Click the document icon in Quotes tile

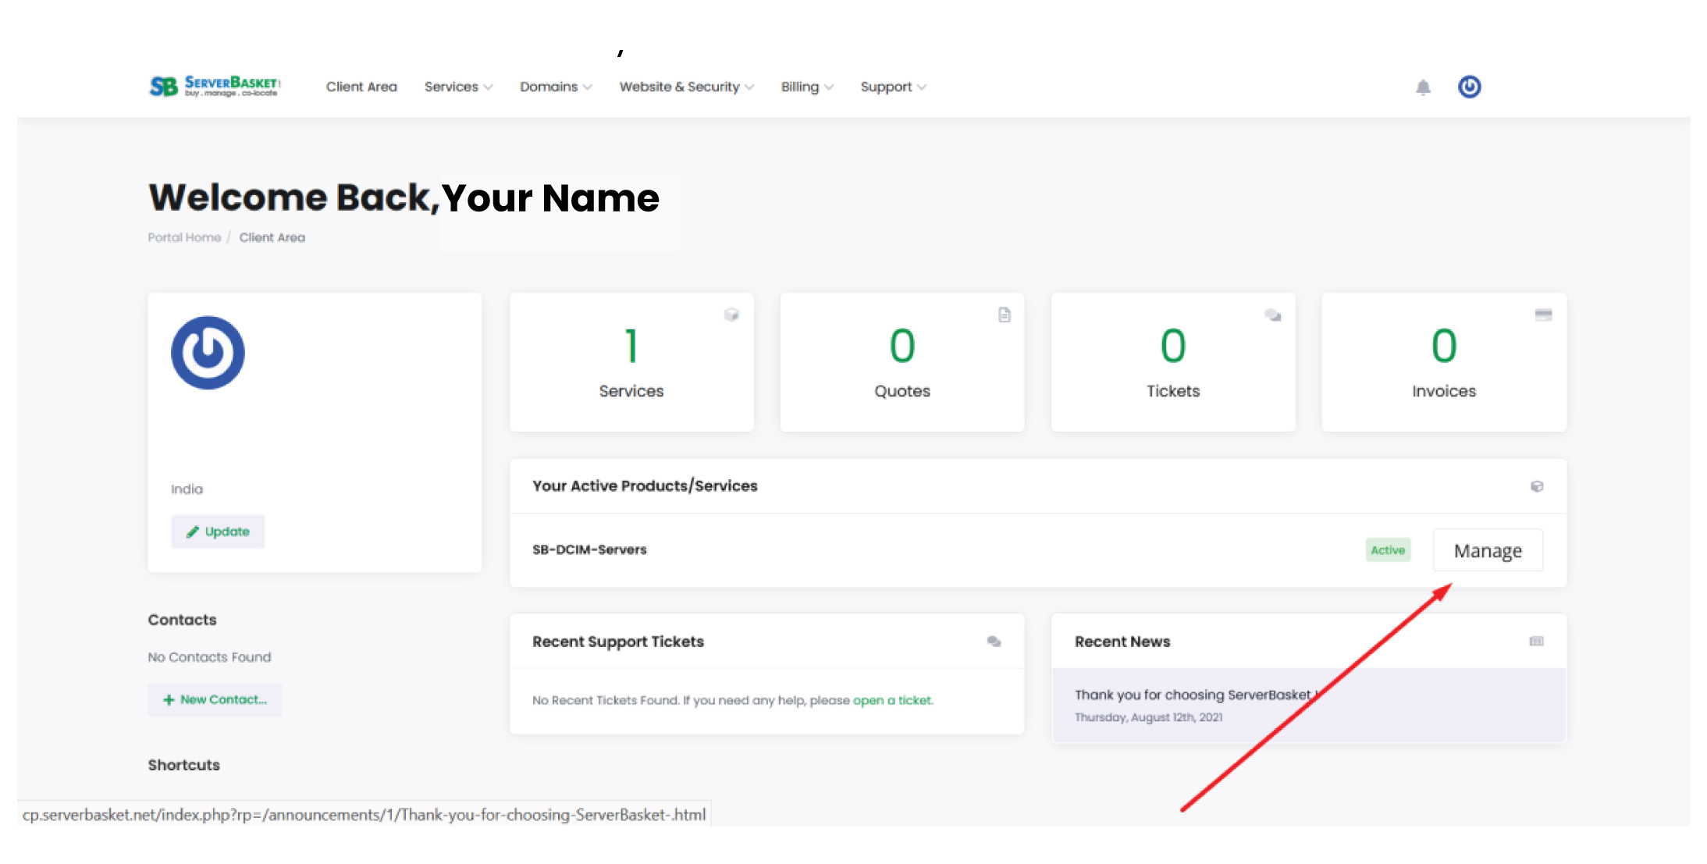click(x=1004, y=315)
